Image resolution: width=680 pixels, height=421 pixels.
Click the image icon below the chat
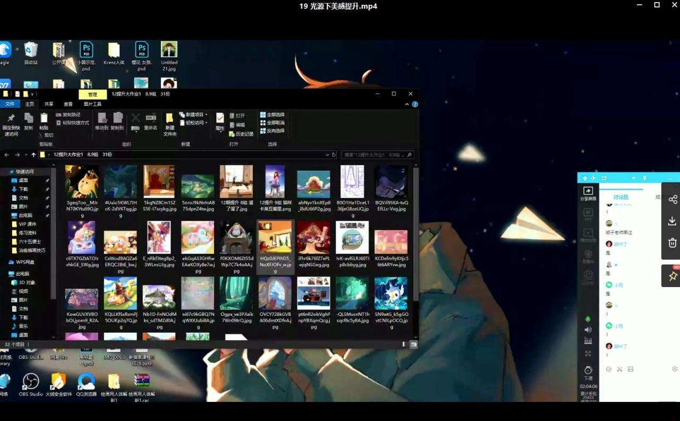coord(631,369)
